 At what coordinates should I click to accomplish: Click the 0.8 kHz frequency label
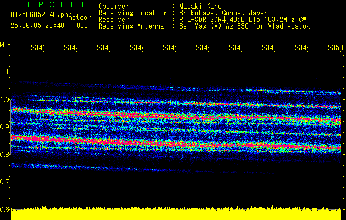(x=4, y=154)
